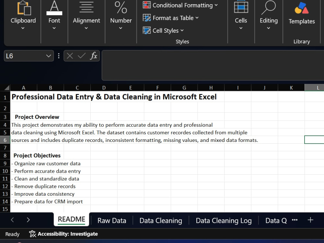Viewport: 324px width, 243px height.
Task: Open Insert Function fx dialog
Action: click(93, 56)
